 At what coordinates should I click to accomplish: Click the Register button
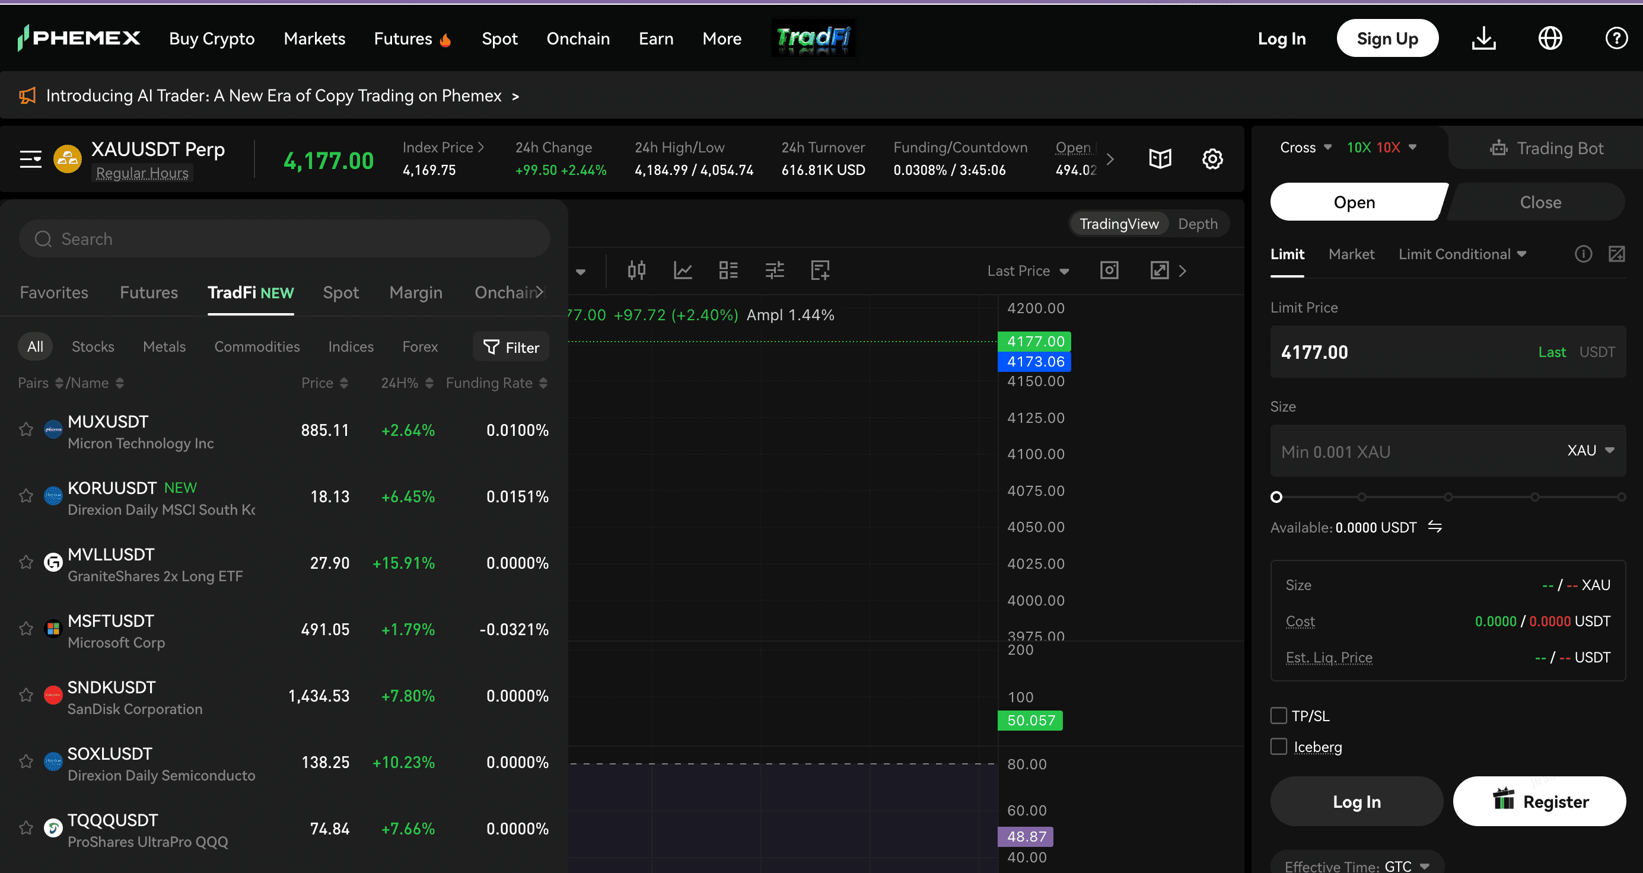tap(1539, 801)
